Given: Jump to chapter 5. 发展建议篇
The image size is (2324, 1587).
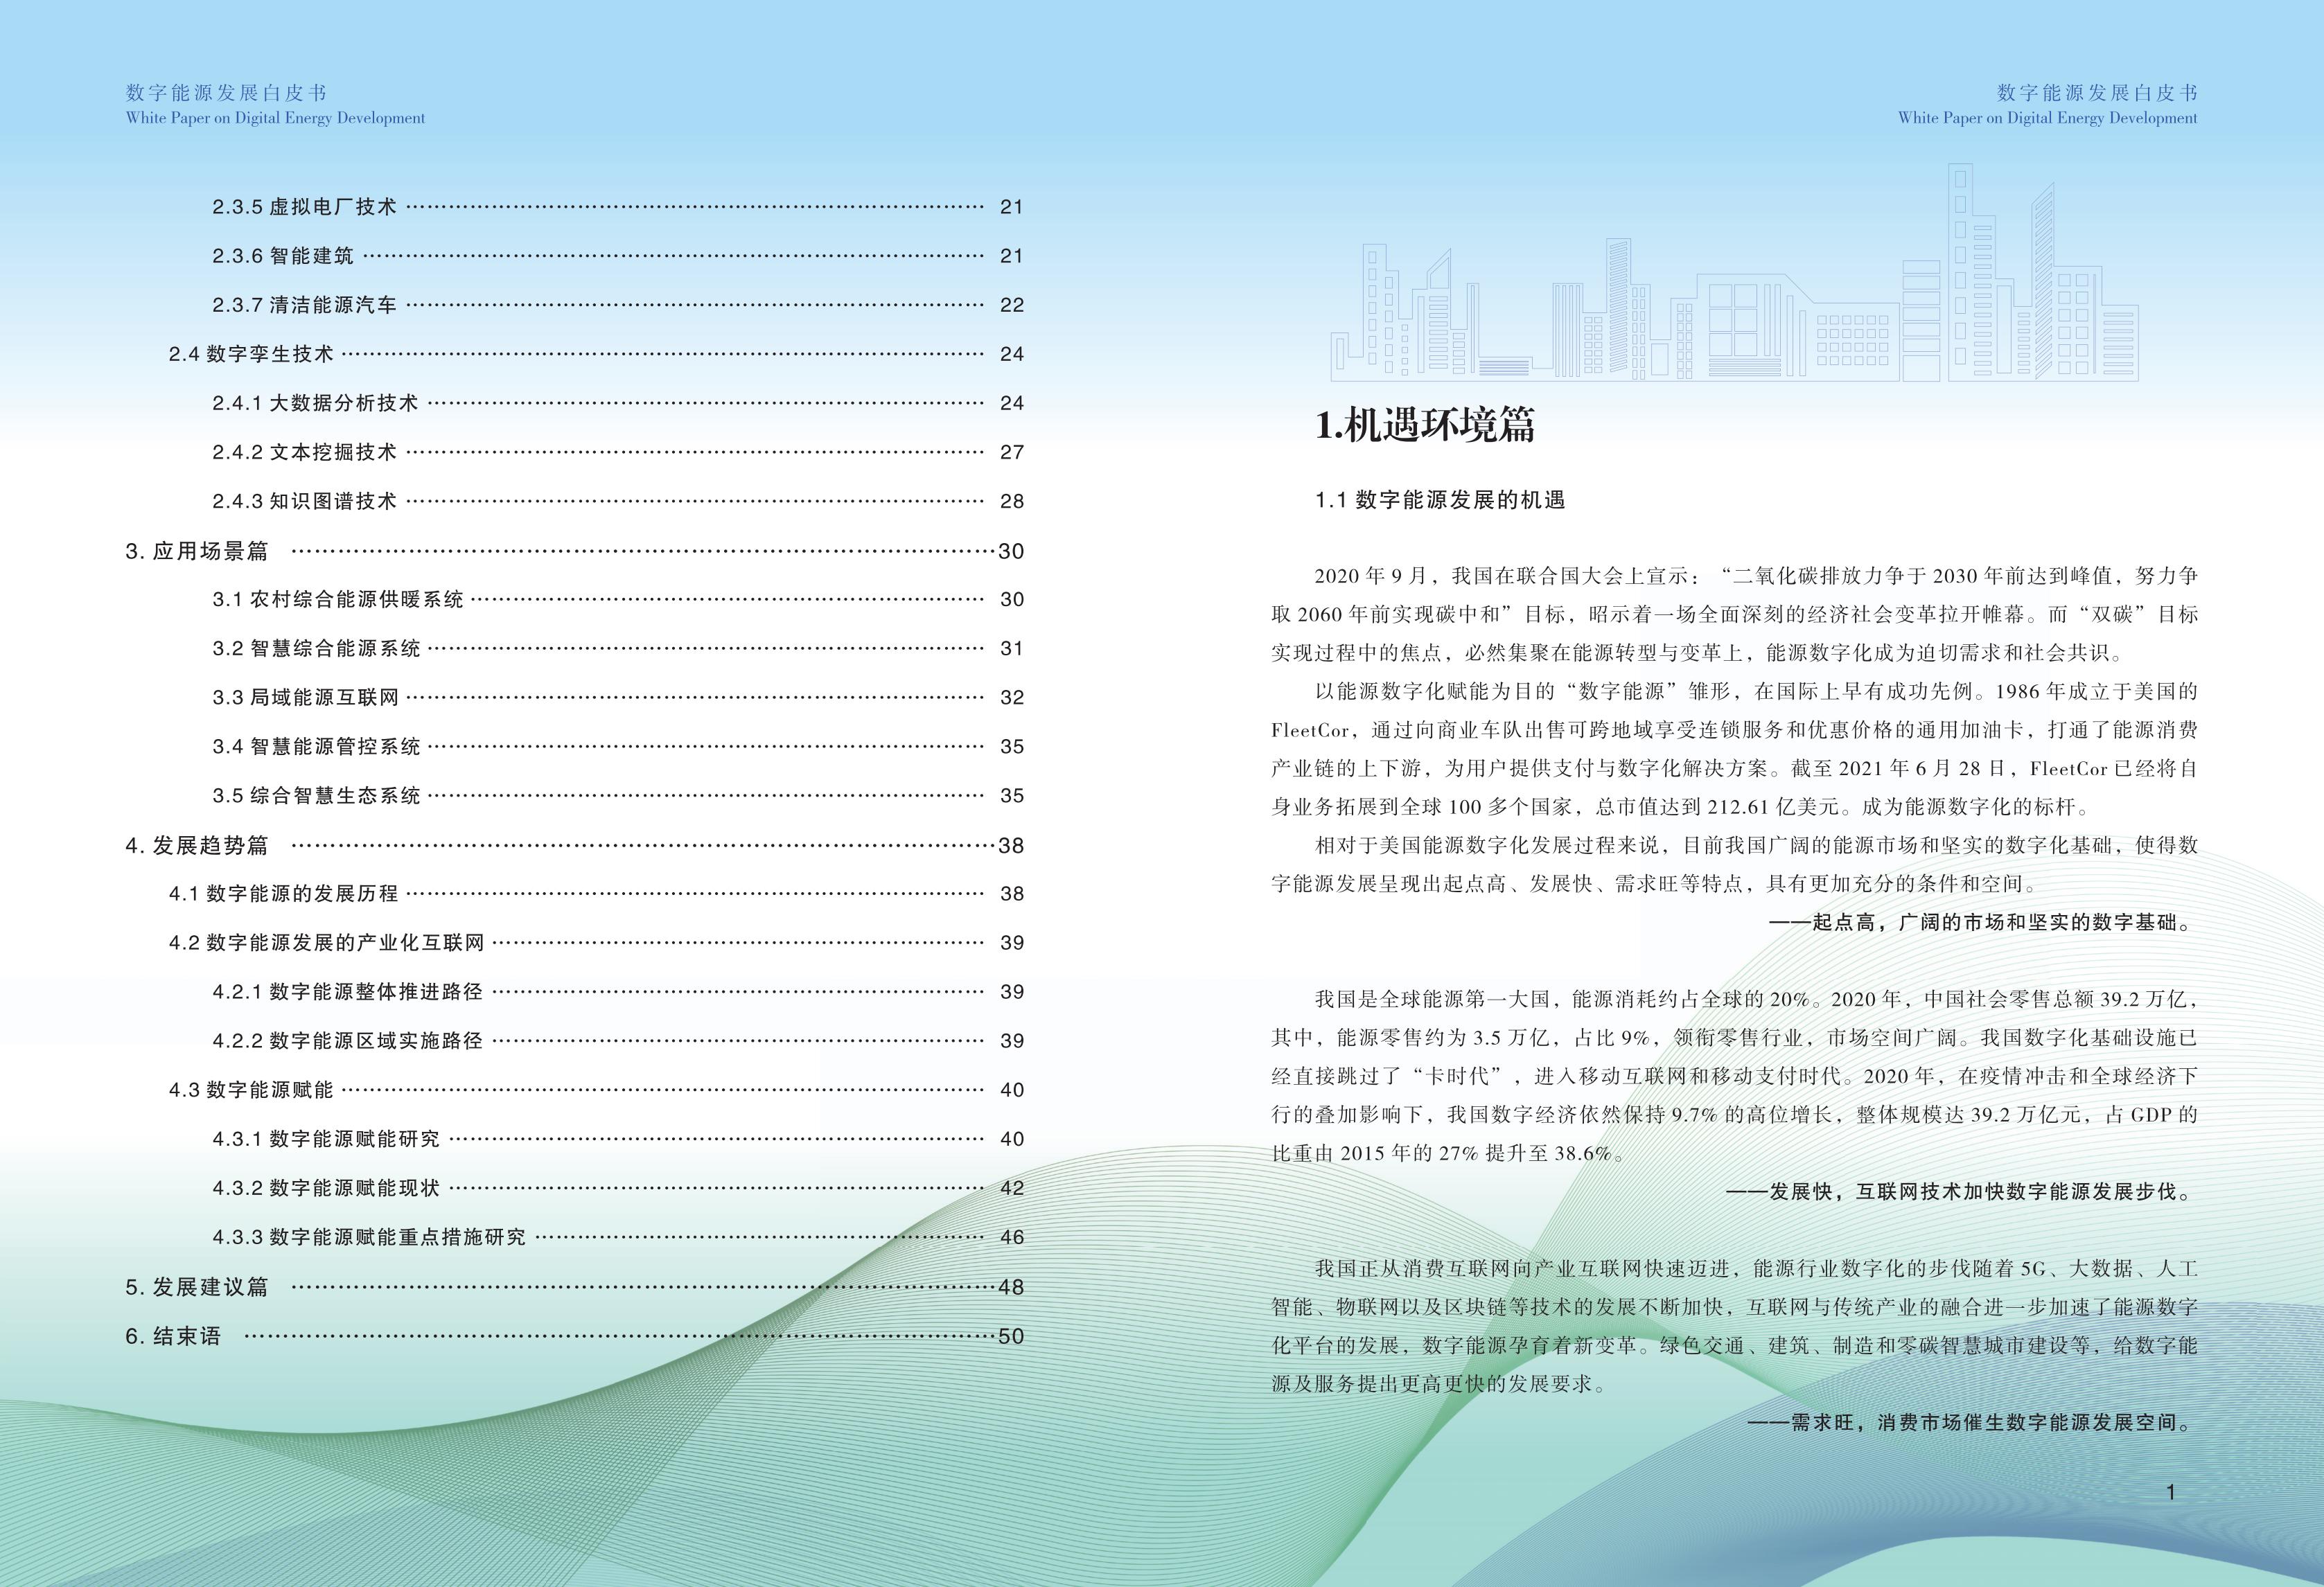Looking at the screenshot, I should (x=197, y=1287).
